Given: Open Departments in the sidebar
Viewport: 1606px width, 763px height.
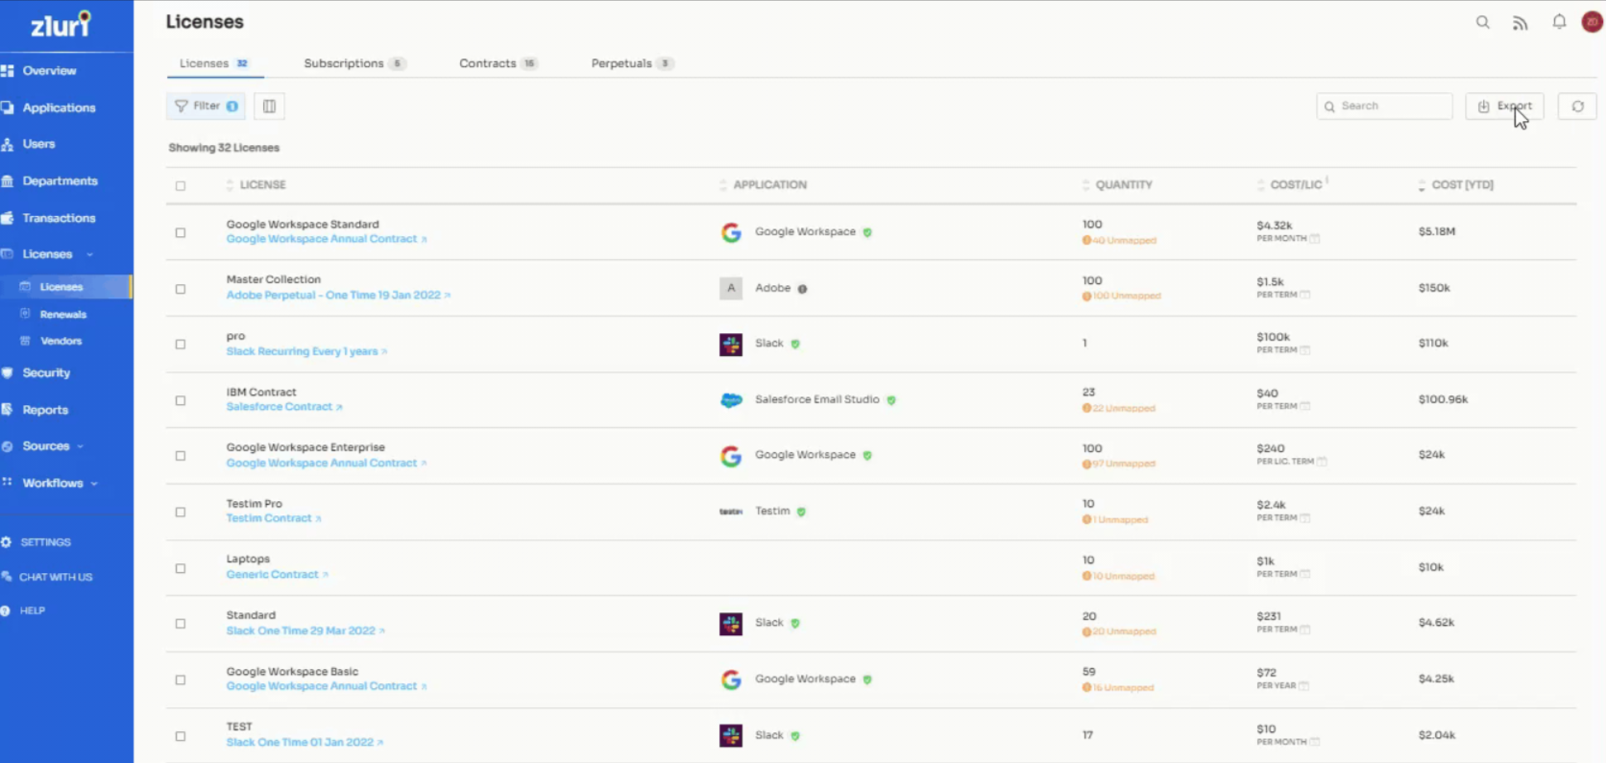Looking at the screenshot, I should coord(60,181).
